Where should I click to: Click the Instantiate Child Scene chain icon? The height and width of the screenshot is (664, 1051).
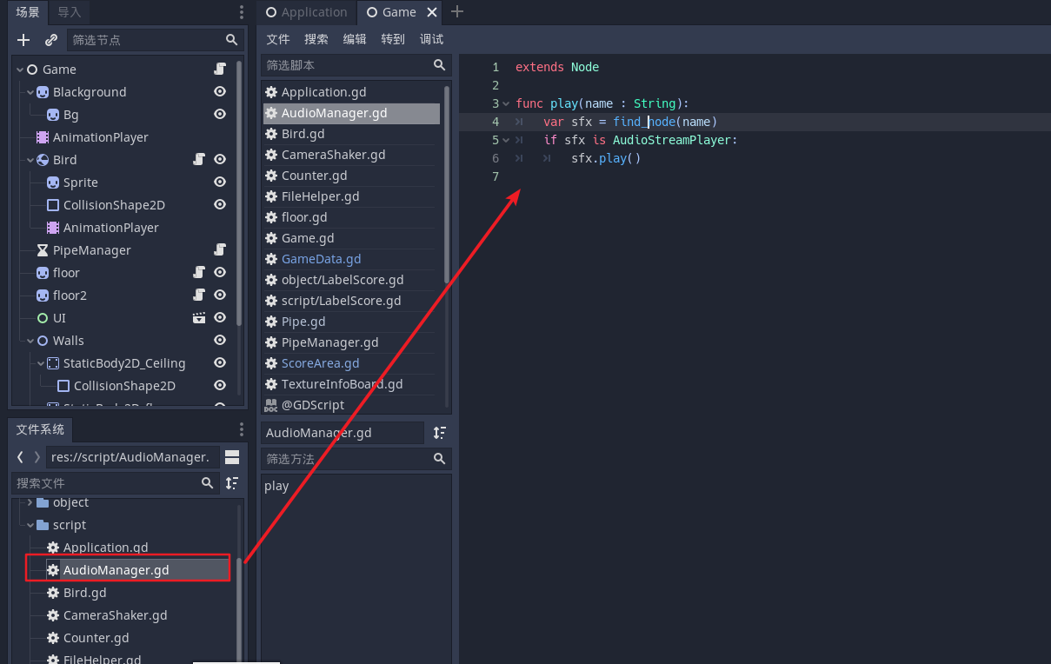pyautogui.click(x=50, y=39)
